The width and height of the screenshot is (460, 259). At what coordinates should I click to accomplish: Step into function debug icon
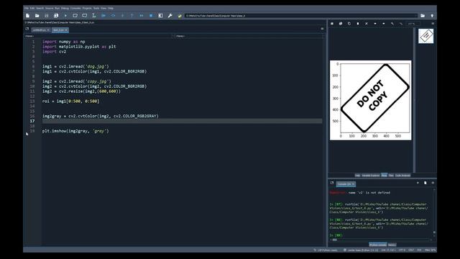click(122, 16)
